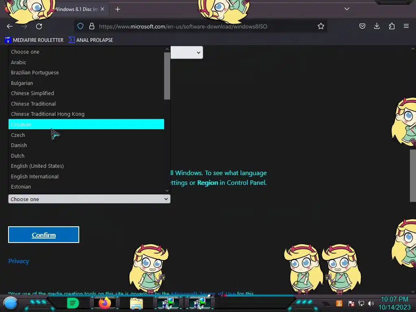Open File Explorer from taskbar
This screenshot has height=312, width=416.
(136, 303)
